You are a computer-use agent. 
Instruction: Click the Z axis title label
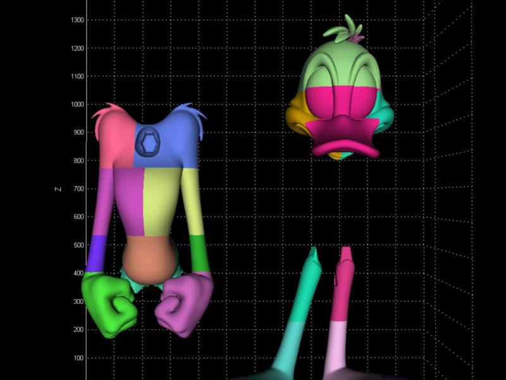[58, 189]
